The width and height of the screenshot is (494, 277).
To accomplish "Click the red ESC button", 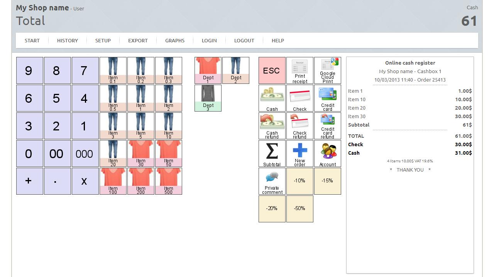I will [272, 70].
